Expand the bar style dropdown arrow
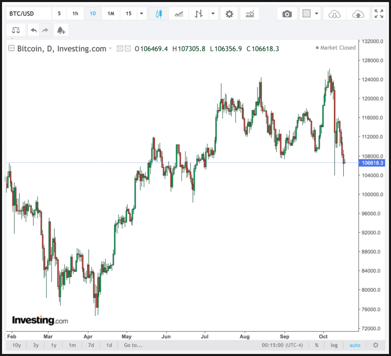The width and height of the screenshot is (391, 356). (x=213, y=14)
